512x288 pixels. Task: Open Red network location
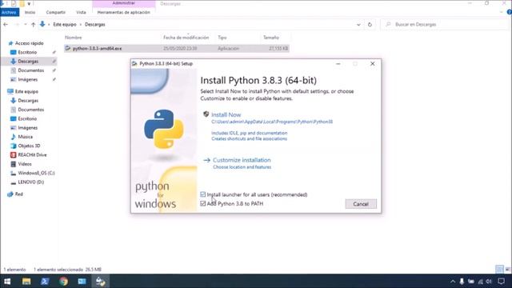(19, 194)
